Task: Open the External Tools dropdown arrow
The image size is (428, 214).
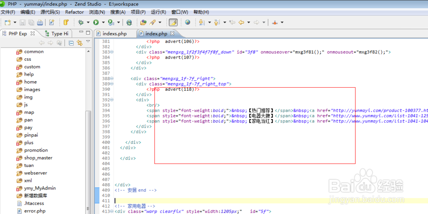Action: tap(119, 22)
